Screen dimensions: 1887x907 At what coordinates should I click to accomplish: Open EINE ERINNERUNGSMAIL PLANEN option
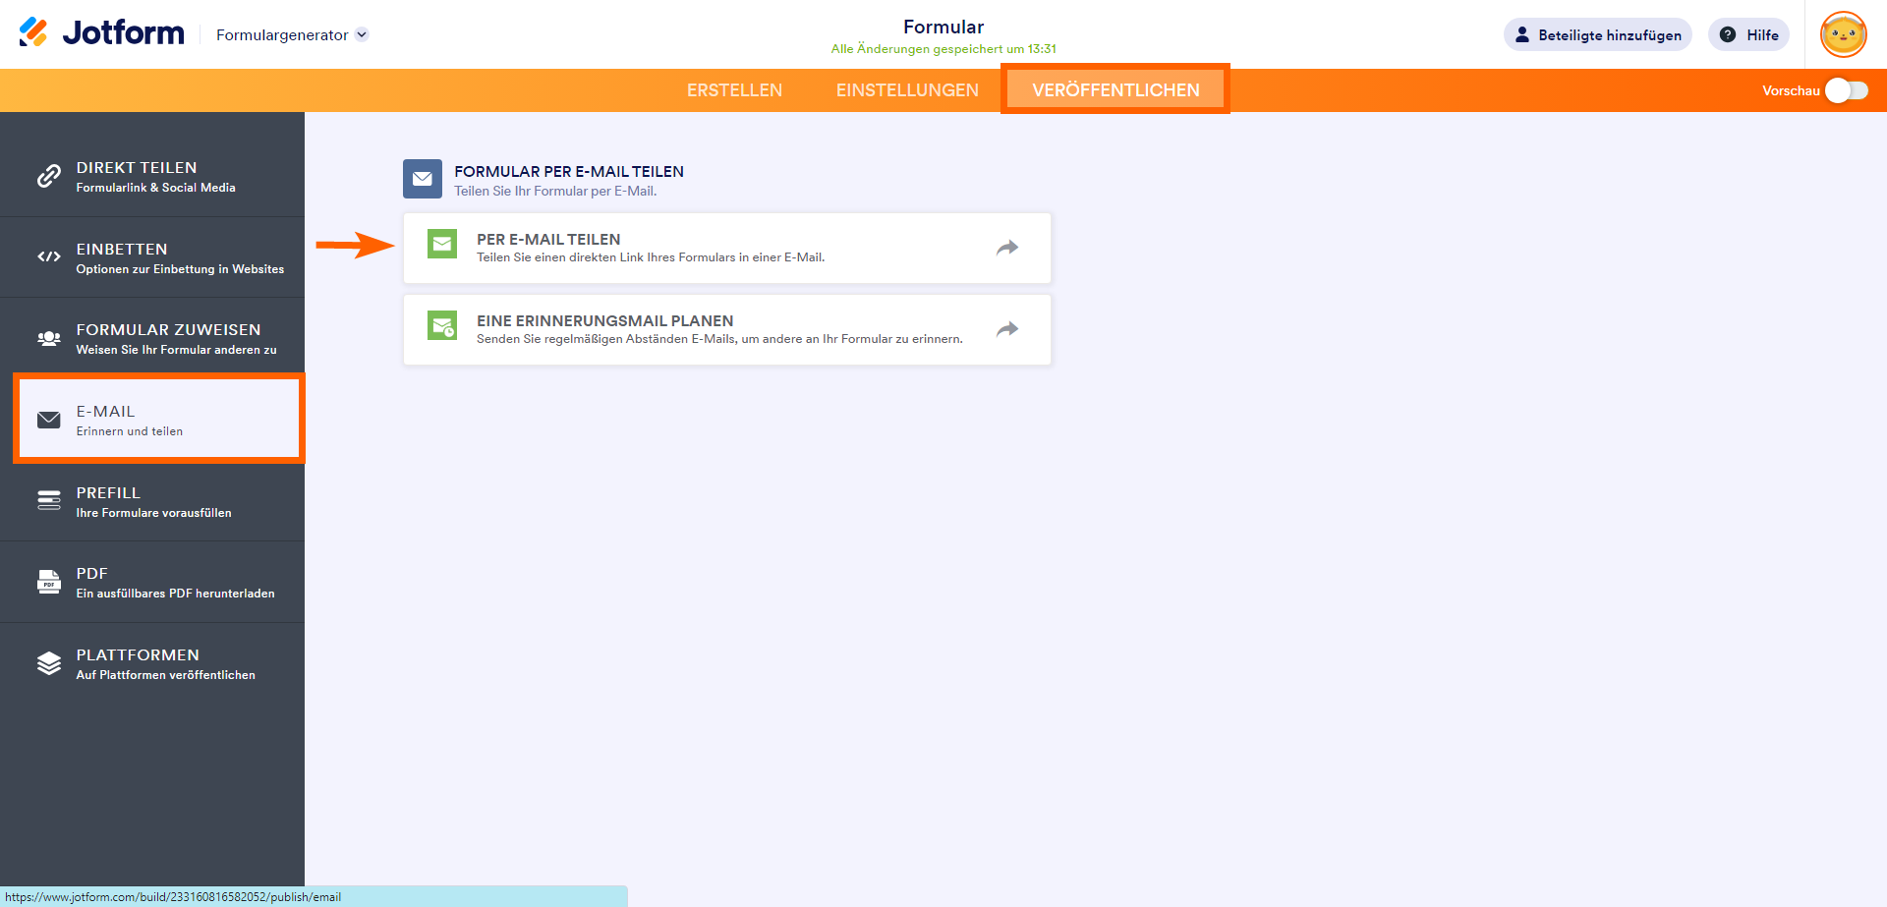click(727, 329)
